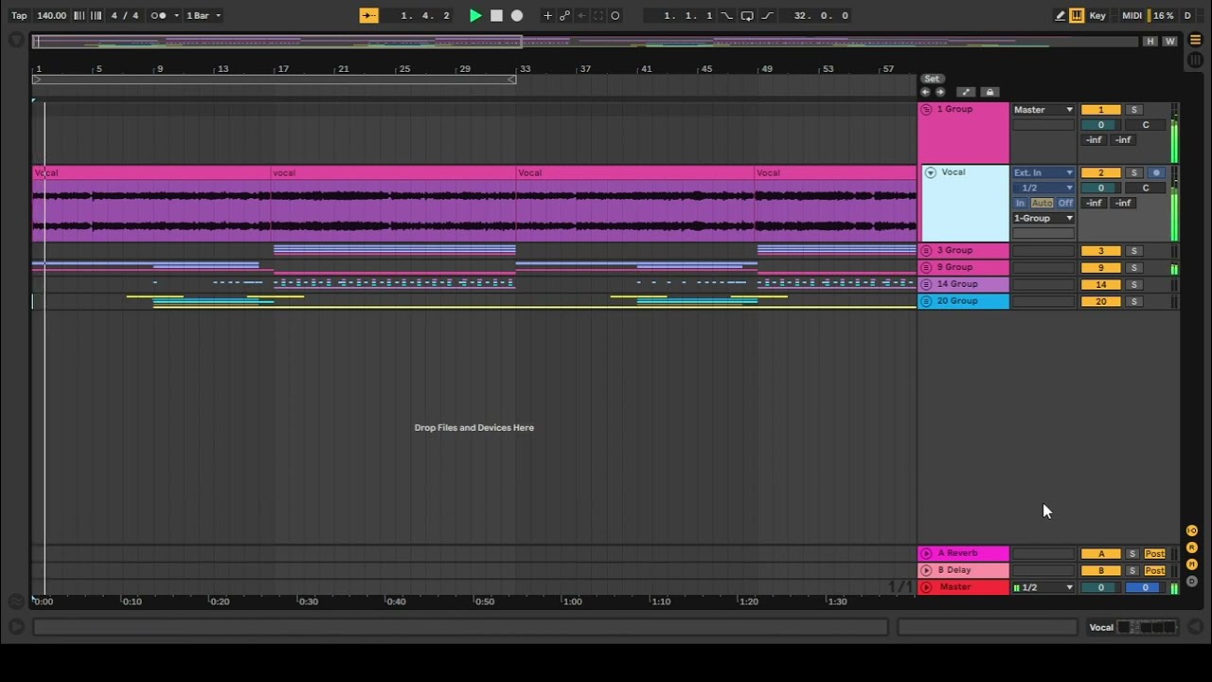Toggle Draw Mode pencil icon

(x=1060, y=15)
